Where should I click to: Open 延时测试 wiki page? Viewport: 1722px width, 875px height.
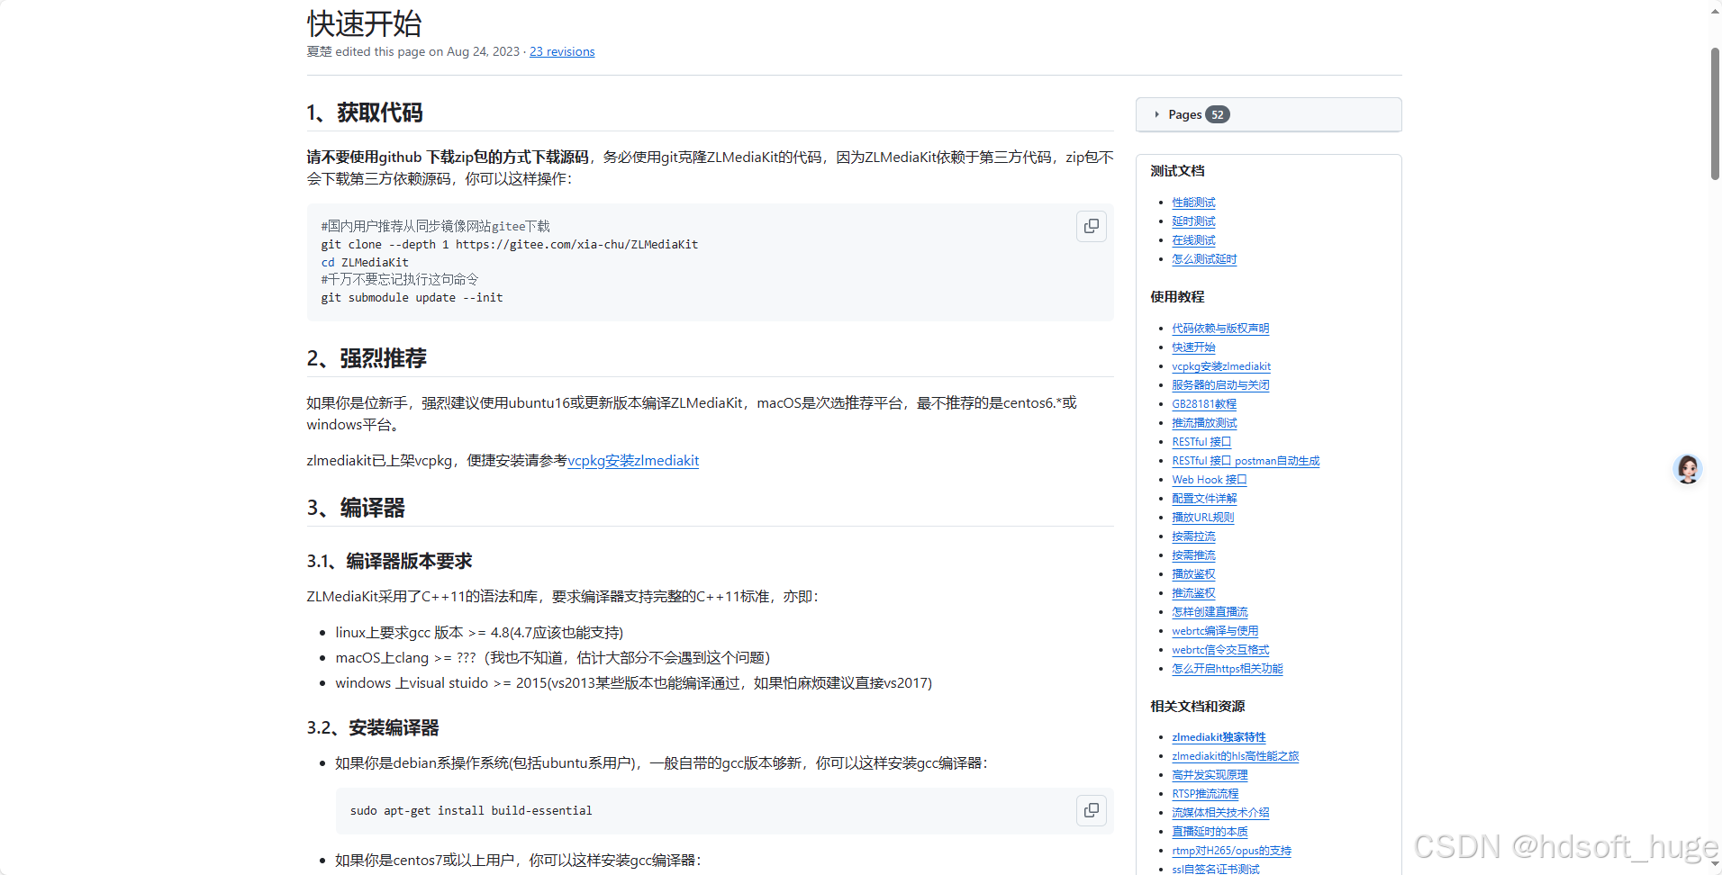click(x=1193, y=221)
